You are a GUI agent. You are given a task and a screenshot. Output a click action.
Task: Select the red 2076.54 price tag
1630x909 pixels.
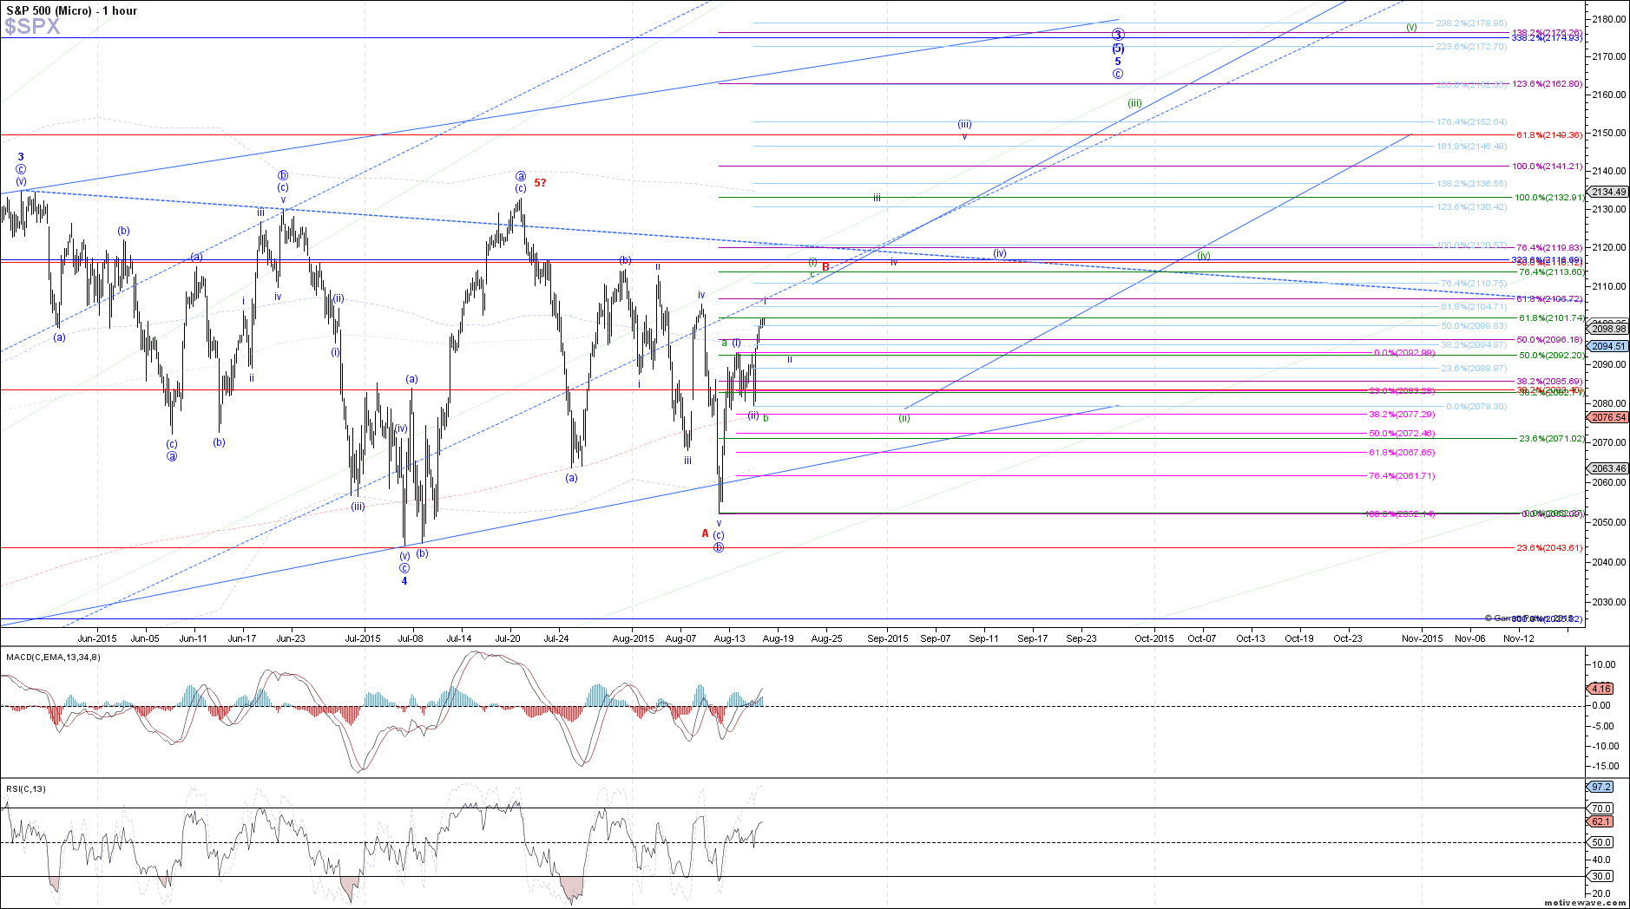click(x=1608, y=417)
